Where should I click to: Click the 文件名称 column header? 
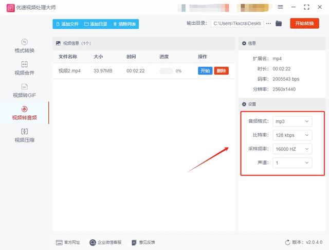(67, 57)
